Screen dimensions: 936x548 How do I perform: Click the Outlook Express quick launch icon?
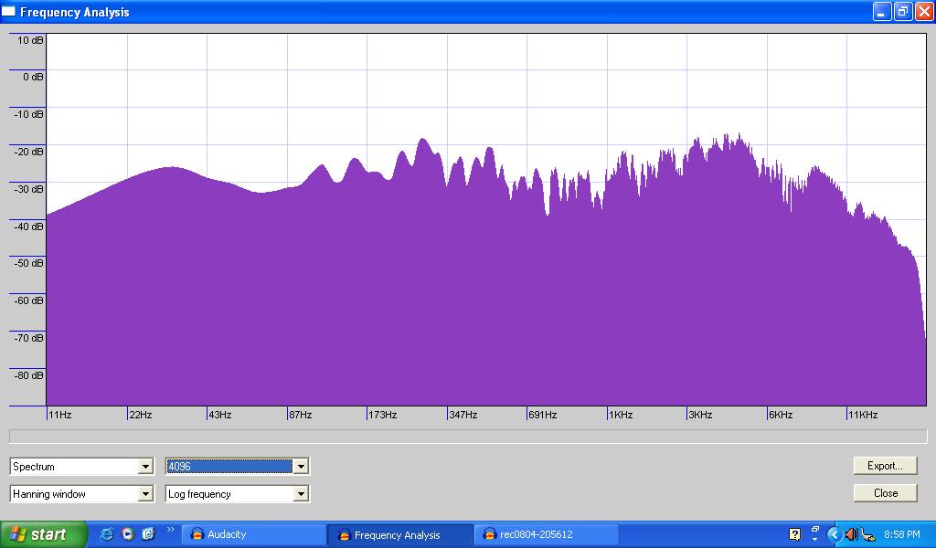(148, 534)
